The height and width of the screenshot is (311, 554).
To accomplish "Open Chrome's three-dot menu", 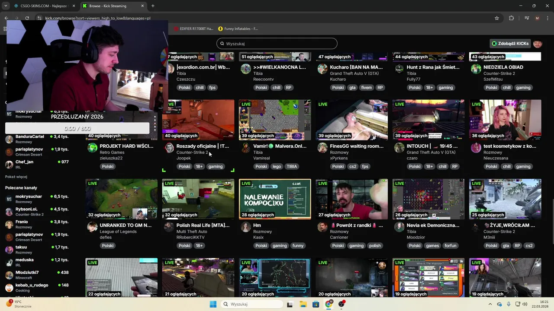I will [548, 18].
